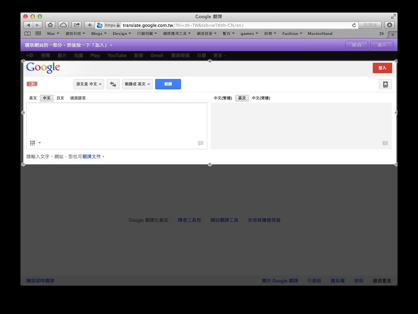Open the 原文是 中文 source language dropdown
The width and height of the screenshot is (418, 314).
click(89, 84)
